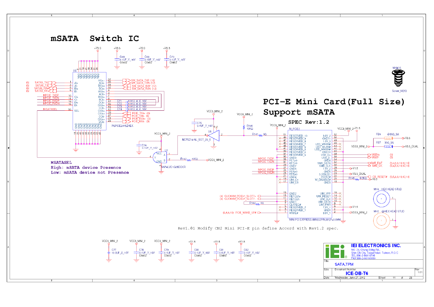Image resolution: width=434 pixels, height=307 pixels.
Task: Click the "PCI-E Mini Card(Full Size)" heading
Action: point(334,102)
